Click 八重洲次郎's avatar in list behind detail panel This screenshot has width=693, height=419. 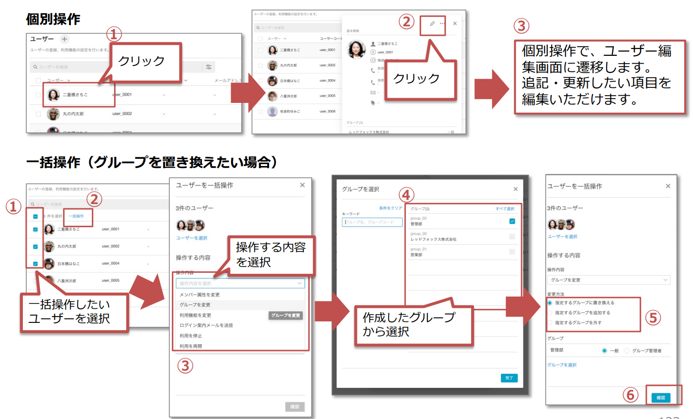tap(272, 96)
